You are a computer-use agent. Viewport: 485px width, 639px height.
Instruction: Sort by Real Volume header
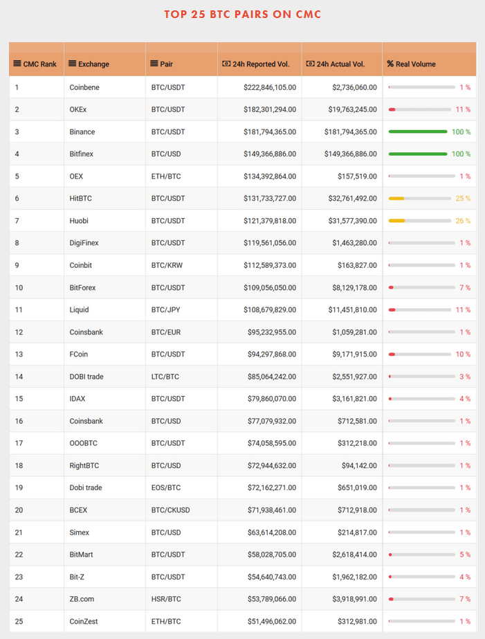pos(429,59)
